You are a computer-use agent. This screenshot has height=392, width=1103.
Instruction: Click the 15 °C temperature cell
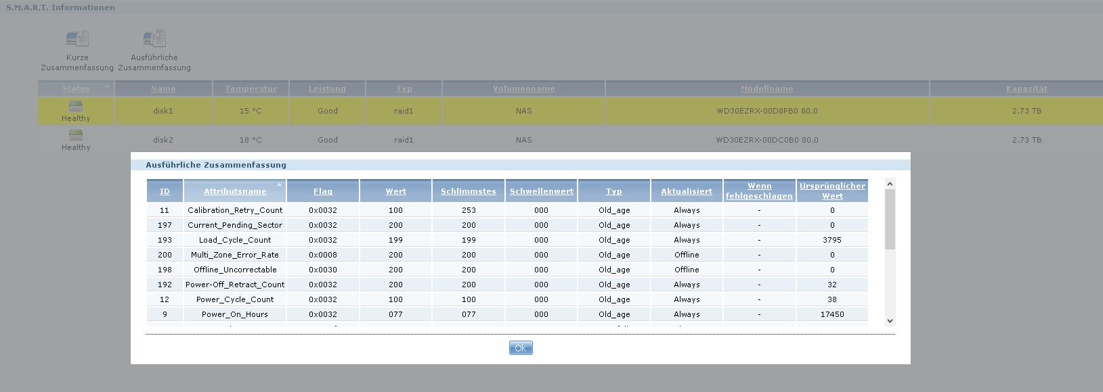tap(251, 111)
